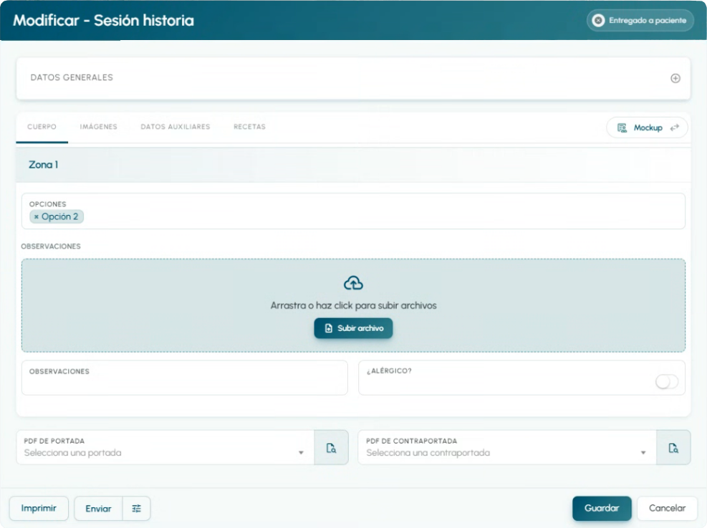This screenshot has height=528, width=707.
Task: Expand Datos Generales with plus icon
Action: coord(675,78)
